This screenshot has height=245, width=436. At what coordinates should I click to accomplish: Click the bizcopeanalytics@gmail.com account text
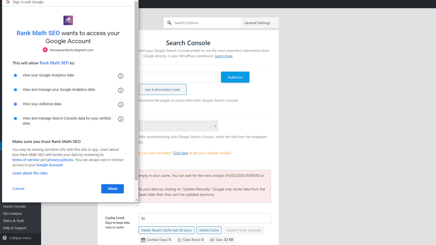point(72,50)
